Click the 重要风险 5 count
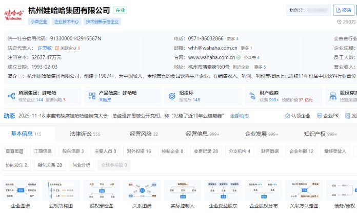This screenshot has width=357, height=216. [x=55, y=100]
